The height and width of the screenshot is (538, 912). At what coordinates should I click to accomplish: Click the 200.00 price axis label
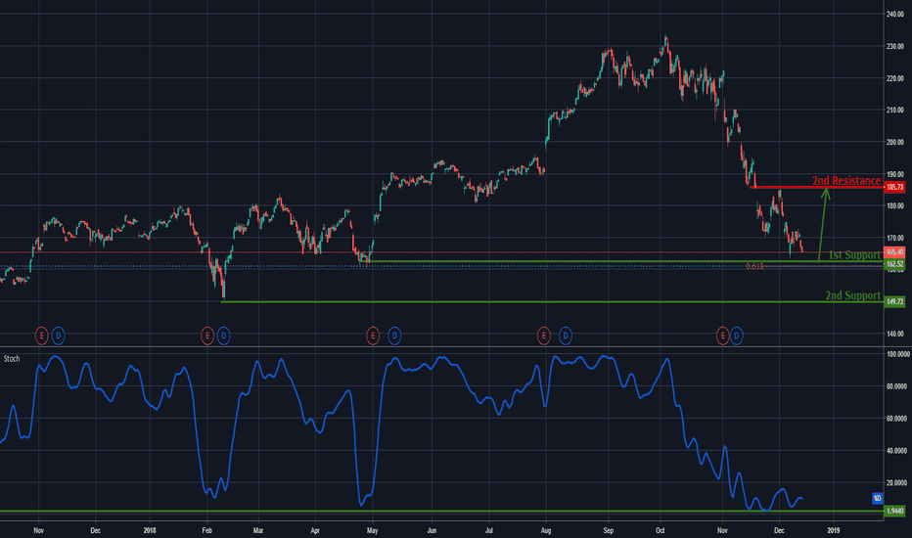895,142
